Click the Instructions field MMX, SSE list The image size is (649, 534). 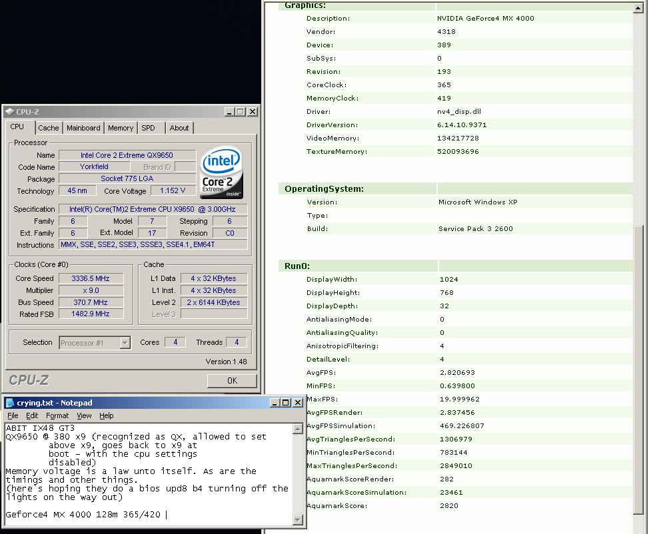pos(153,244)
